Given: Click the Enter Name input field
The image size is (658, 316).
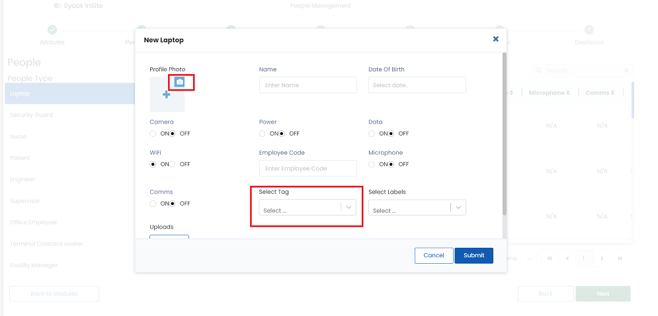Looking at the screenshot, I should click(x=308, y=85).
